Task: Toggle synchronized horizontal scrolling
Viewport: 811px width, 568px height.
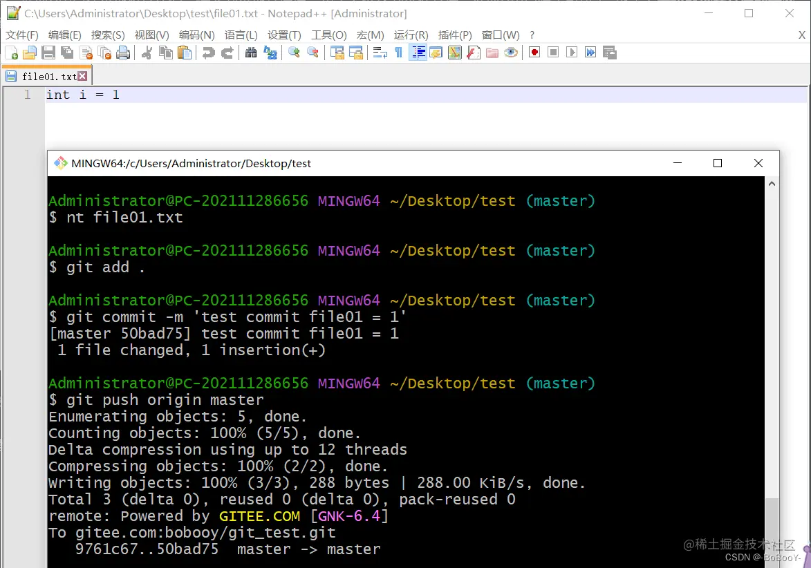Action: [356, 53]
